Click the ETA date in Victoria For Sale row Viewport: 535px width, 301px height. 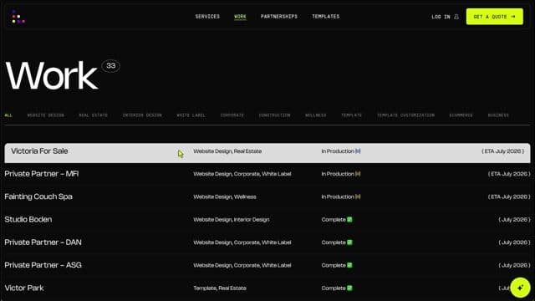point(503,151)
